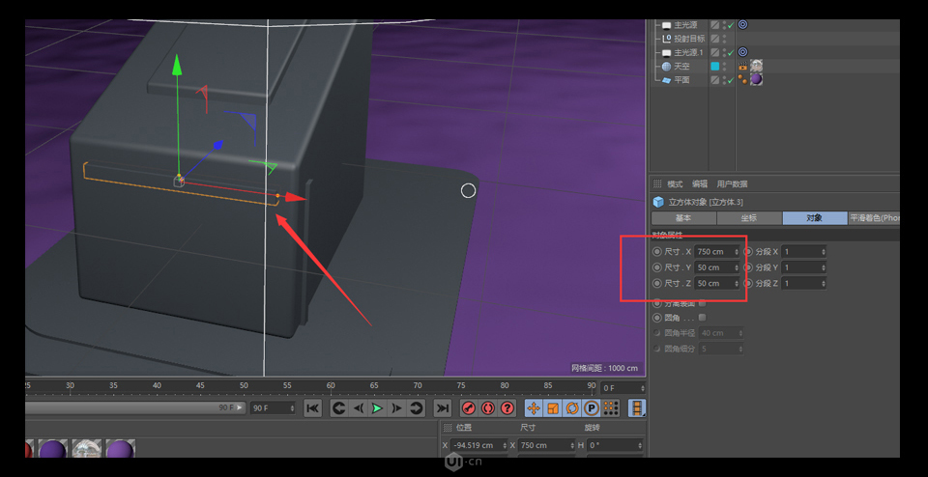928x477 pixels.
Task: Click the 分段 X value field
Action: pyautogui.click(x=803, y=252)
